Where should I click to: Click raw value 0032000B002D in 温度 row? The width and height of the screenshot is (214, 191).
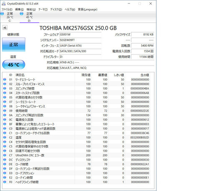coord(140,138)
